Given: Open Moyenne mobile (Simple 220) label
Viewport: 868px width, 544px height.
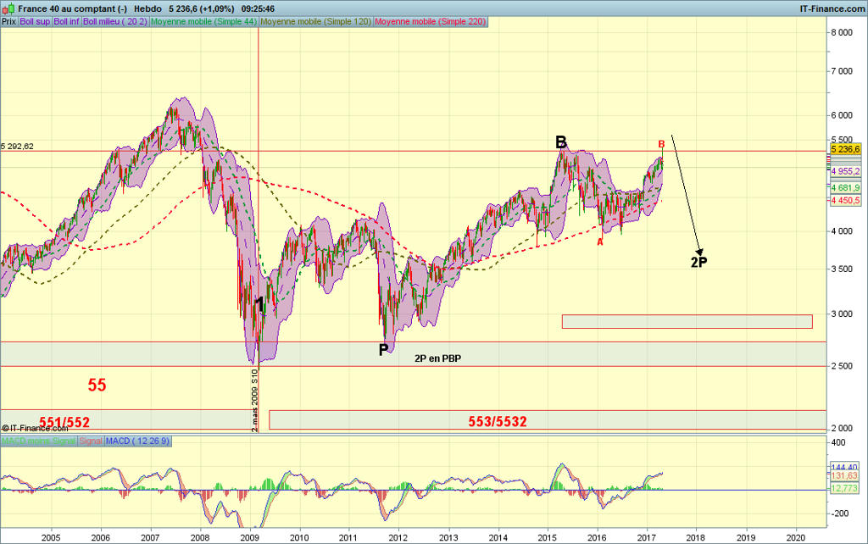Looking at the screenshot, I should (431, 21).
